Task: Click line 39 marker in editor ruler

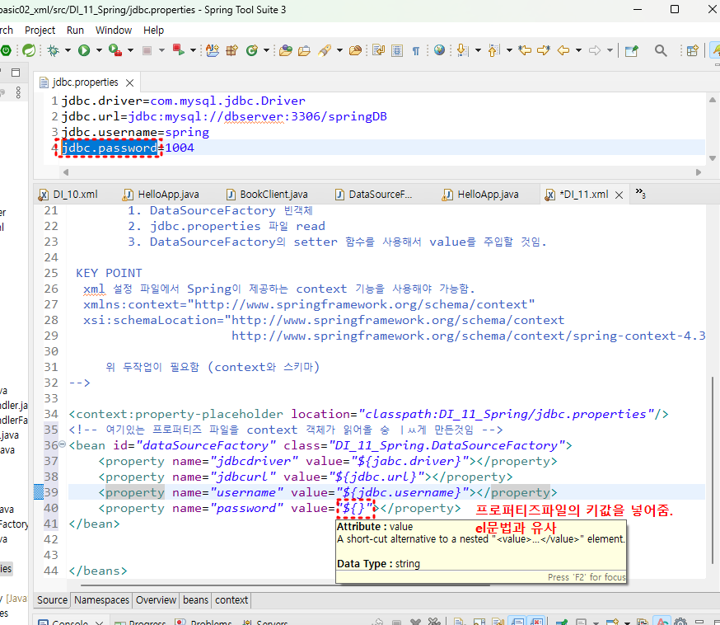Action: 39,492
